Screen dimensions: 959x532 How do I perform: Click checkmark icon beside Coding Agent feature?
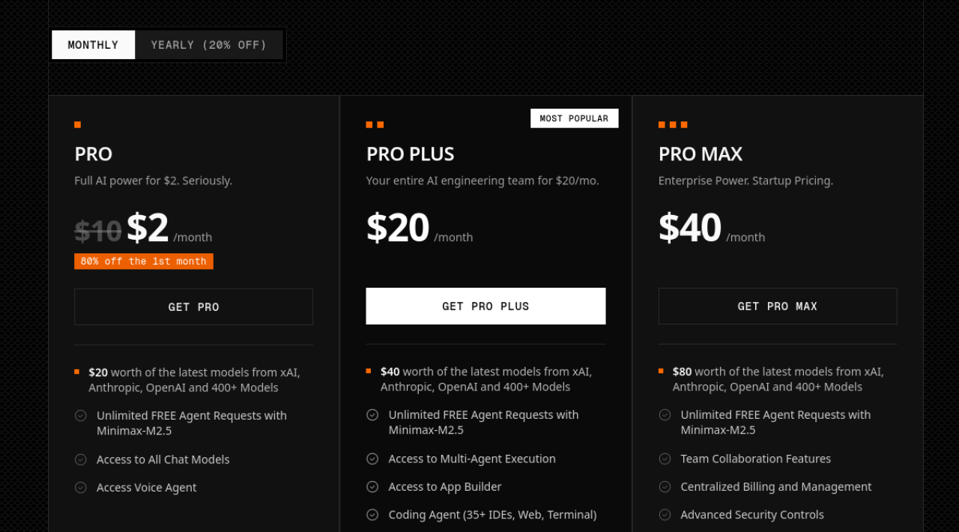pos(372,515)
